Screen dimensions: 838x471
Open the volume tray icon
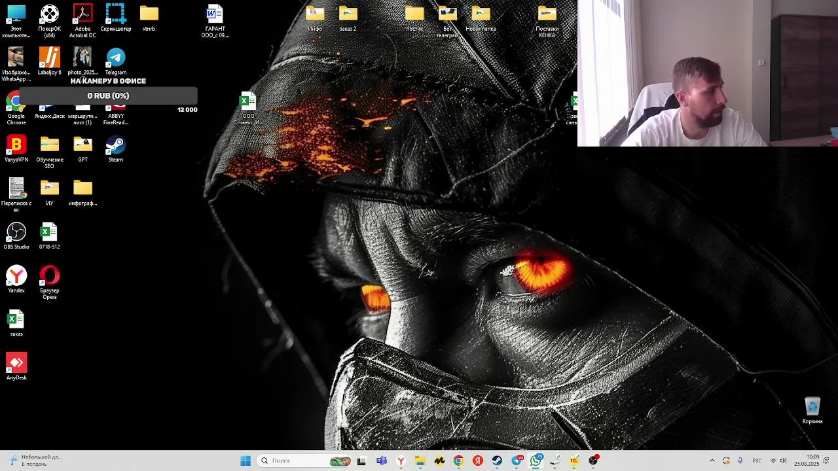coord(783,461)
